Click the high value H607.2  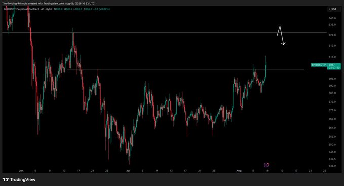68,9
